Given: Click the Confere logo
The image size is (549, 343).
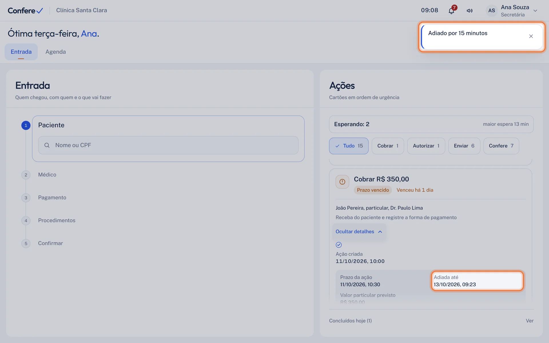Looking at the screenshot, I should point(25,11).
